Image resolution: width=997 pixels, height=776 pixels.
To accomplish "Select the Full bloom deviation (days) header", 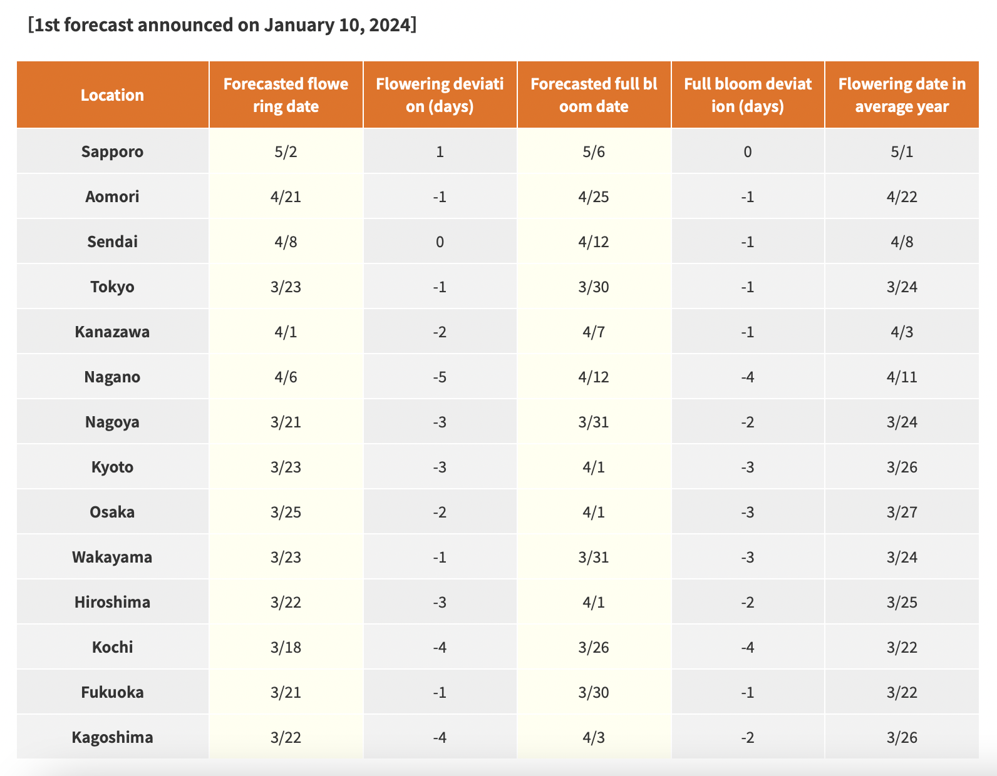I will 748,95.
